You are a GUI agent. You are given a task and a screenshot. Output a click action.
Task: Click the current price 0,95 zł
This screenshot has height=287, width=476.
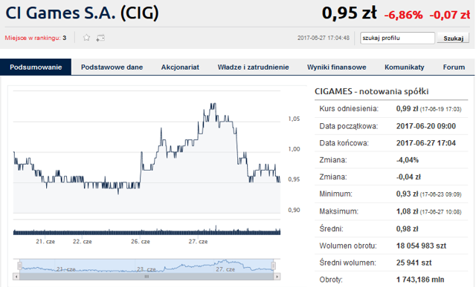[349, 13]
